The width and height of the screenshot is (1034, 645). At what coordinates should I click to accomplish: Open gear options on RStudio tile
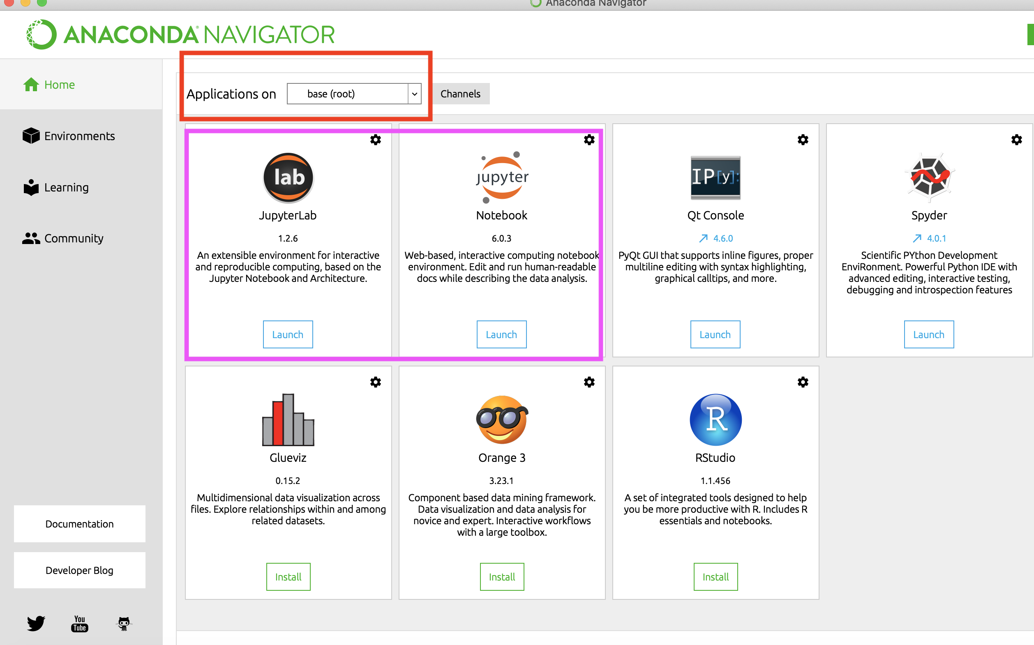pyautogui.click(x=803, y=382)
